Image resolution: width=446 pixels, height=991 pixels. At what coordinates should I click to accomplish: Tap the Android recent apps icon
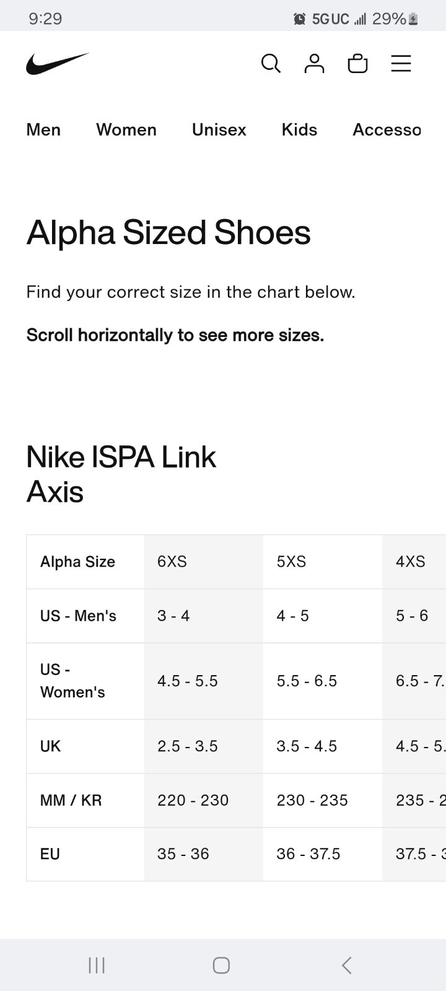[96, 964]
